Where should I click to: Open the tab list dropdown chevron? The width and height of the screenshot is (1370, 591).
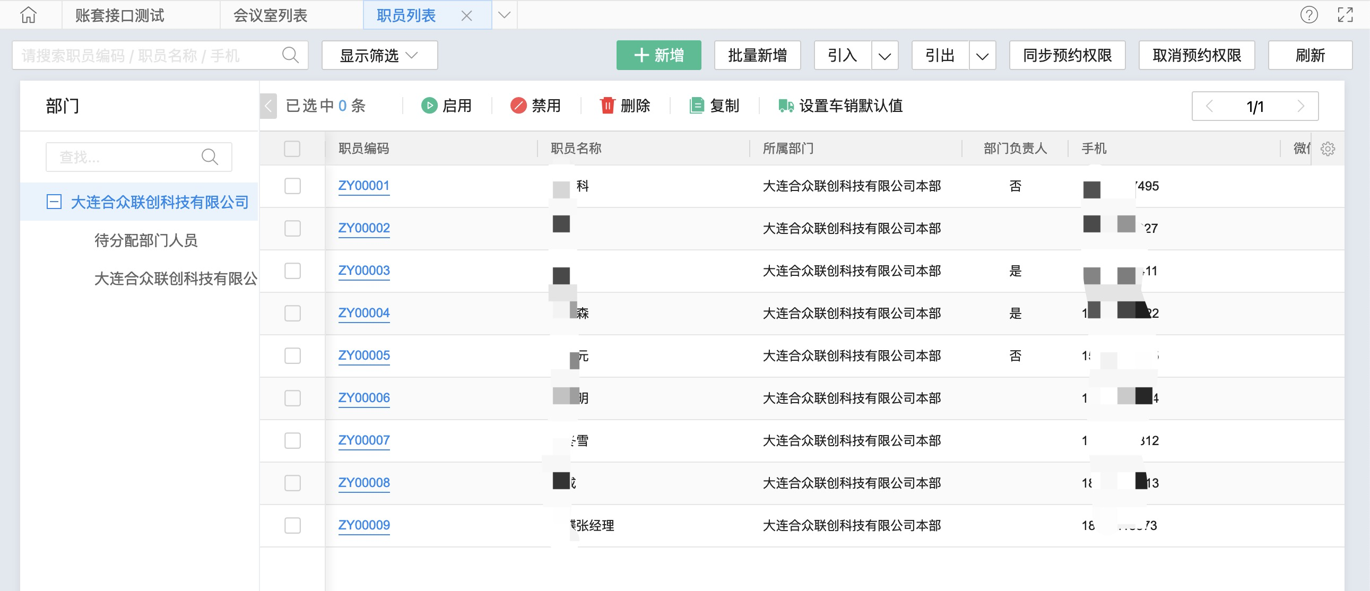tap(504, 15)
